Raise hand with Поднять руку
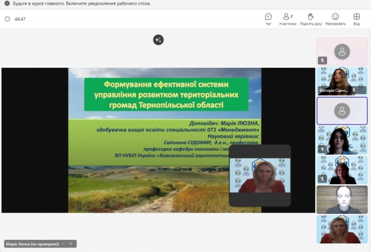 click(311, 19)
